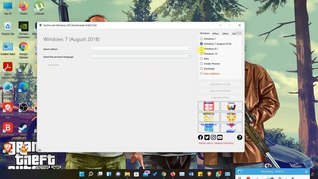Switch to the Office tab
This screenshot has height=179, width=318.
(215, 34)
